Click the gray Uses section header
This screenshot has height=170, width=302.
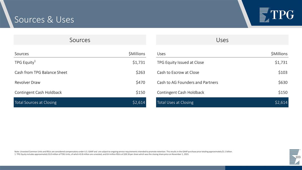point(222,40)
